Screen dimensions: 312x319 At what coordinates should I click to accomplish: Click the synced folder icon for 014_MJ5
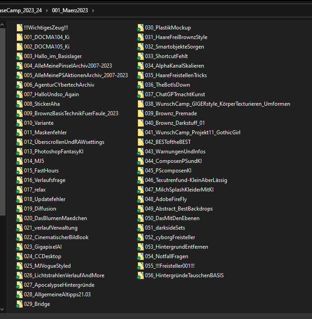tap(19, 161)
